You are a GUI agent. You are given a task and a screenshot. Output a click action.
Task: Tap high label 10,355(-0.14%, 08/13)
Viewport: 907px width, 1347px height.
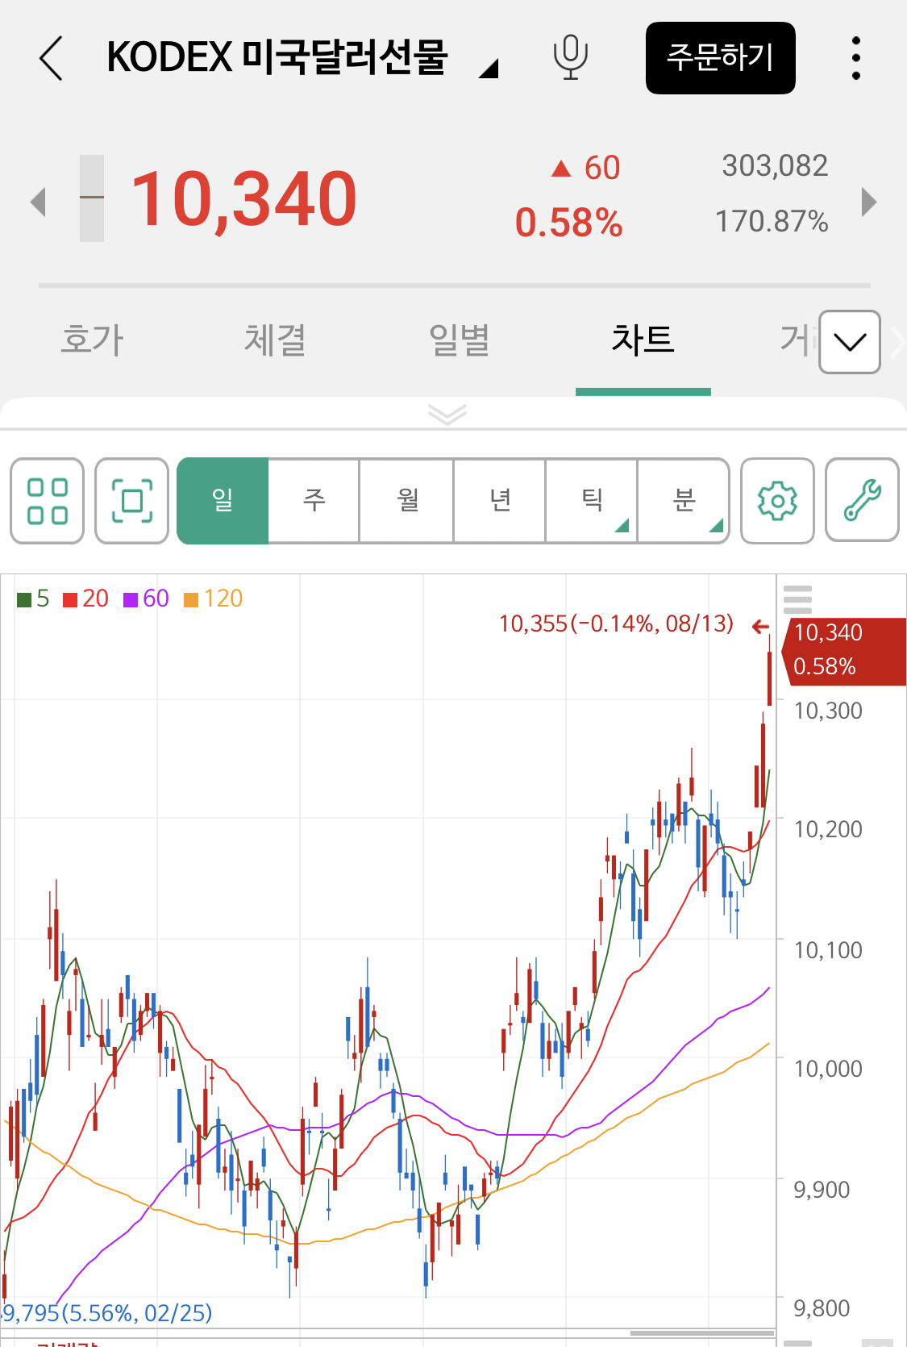616,623
